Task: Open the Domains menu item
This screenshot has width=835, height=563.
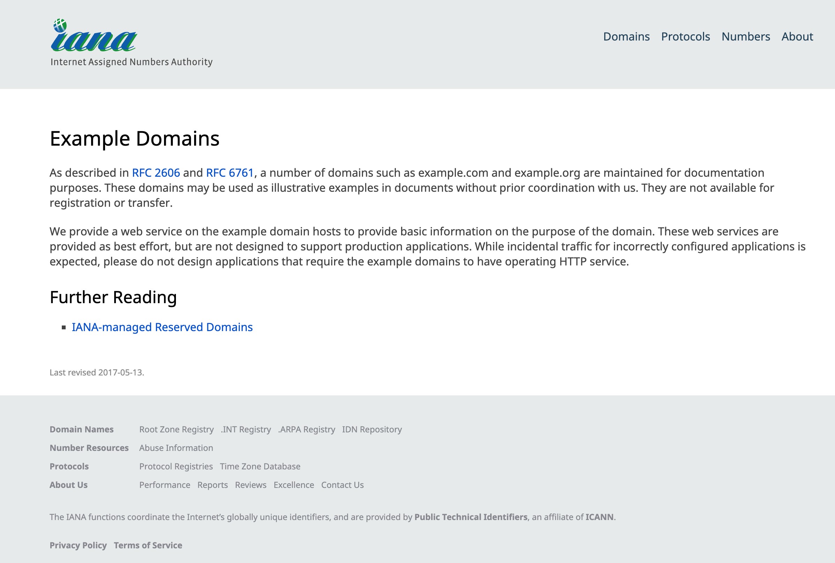Action: 626,37
